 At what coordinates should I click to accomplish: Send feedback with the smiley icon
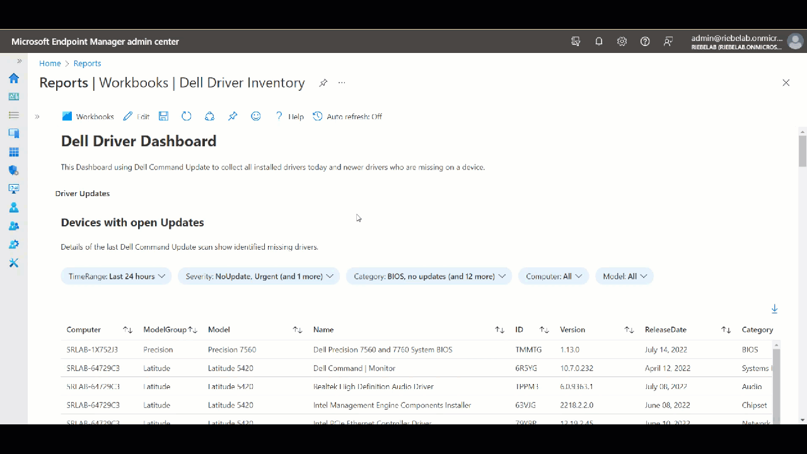[255, 116]
